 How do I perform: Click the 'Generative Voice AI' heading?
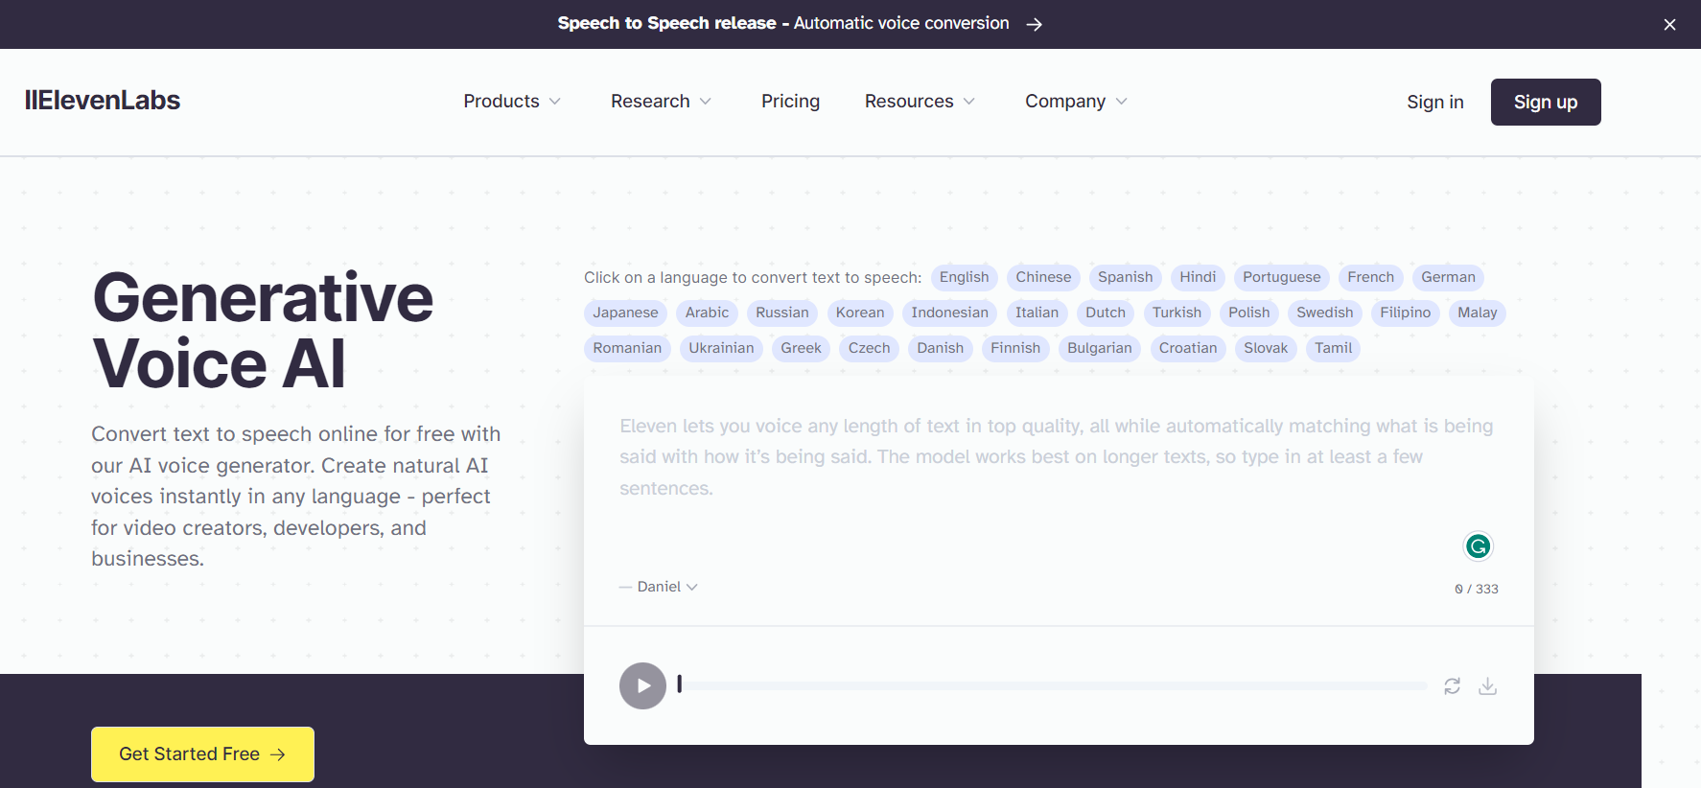point(263,331)
